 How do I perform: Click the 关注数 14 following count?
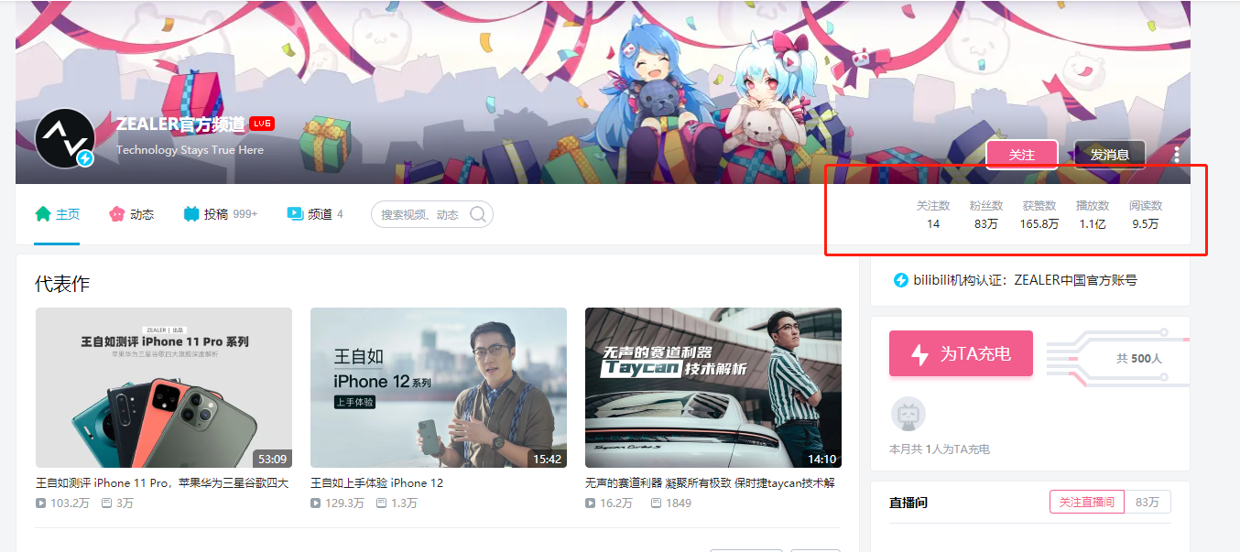[x=933, y=215]
